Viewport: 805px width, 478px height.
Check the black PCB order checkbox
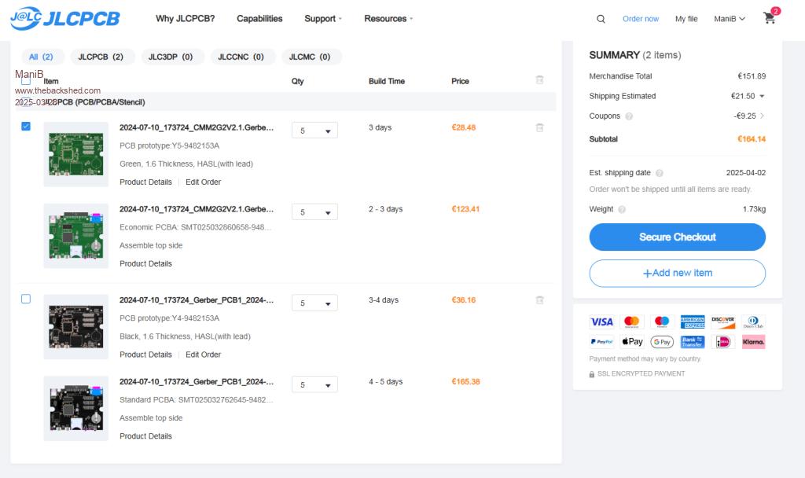[x=26, y=299]
